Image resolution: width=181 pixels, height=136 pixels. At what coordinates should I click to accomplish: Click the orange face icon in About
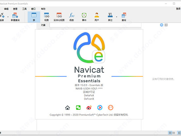pyautogui.click(x=111, y=108)
